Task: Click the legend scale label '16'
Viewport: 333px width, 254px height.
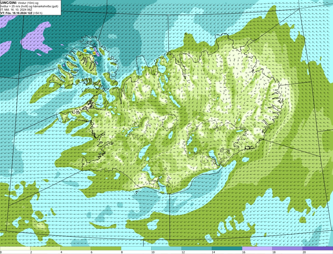Action: click(x=244, y=252)
